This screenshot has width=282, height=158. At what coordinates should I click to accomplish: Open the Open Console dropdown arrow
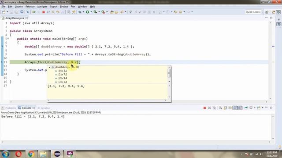(263, 108)
